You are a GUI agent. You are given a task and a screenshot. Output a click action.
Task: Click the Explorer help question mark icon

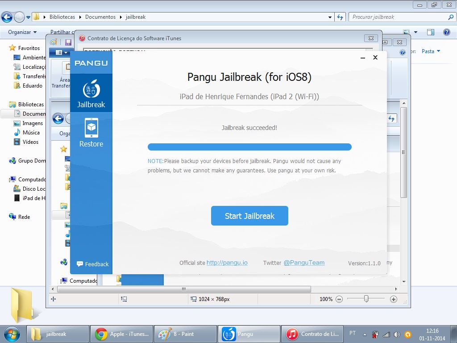pos(446,32)
